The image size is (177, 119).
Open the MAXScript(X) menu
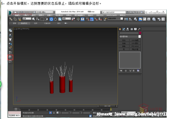pos(111,15)
